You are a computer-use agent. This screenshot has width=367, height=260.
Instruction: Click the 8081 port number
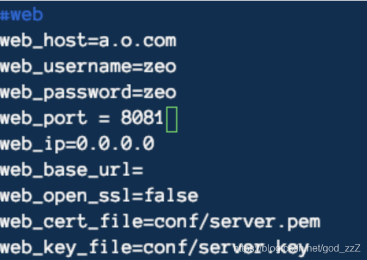[142, 118]
